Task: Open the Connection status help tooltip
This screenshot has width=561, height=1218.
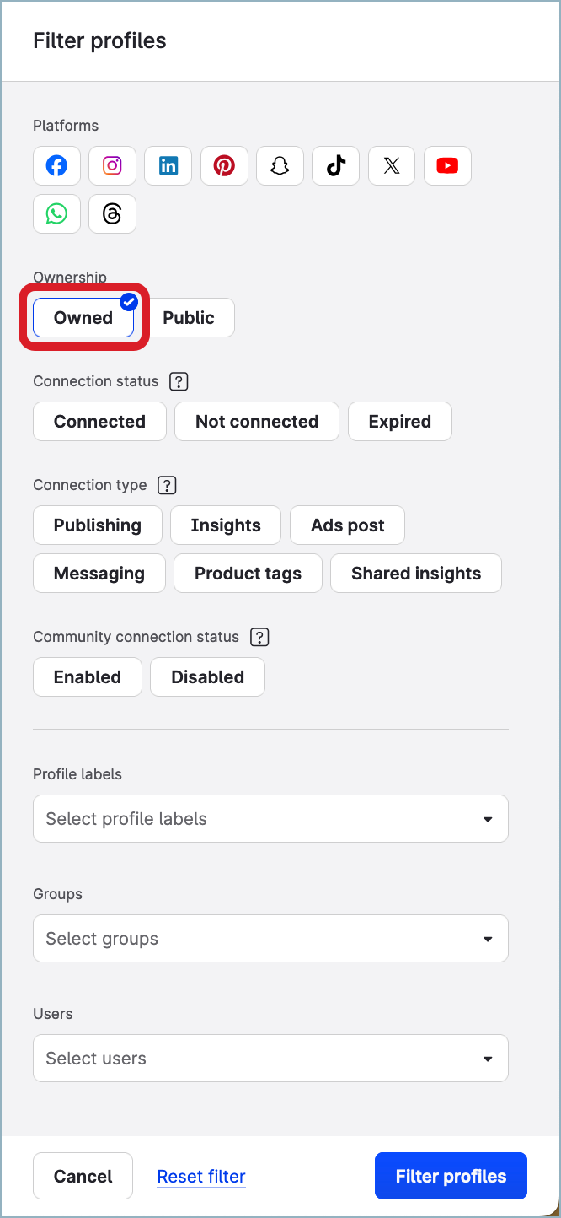Action: point(179,381)
